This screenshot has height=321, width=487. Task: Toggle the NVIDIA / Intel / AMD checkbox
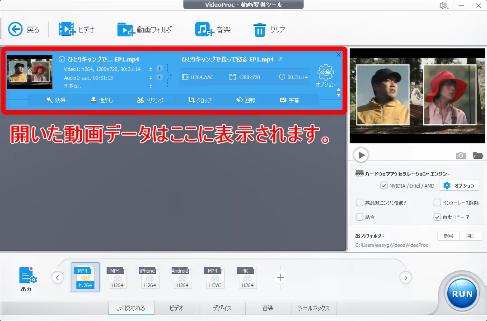click(x=384, y=185)
